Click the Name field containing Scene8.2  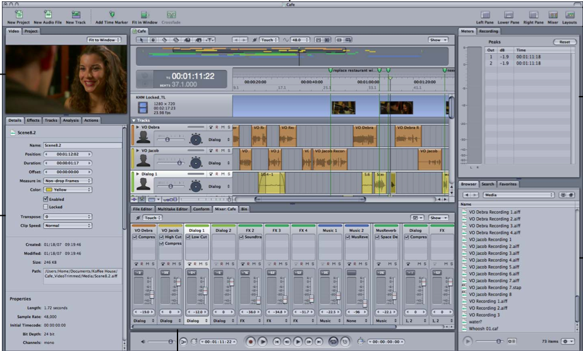click(82, 145)
